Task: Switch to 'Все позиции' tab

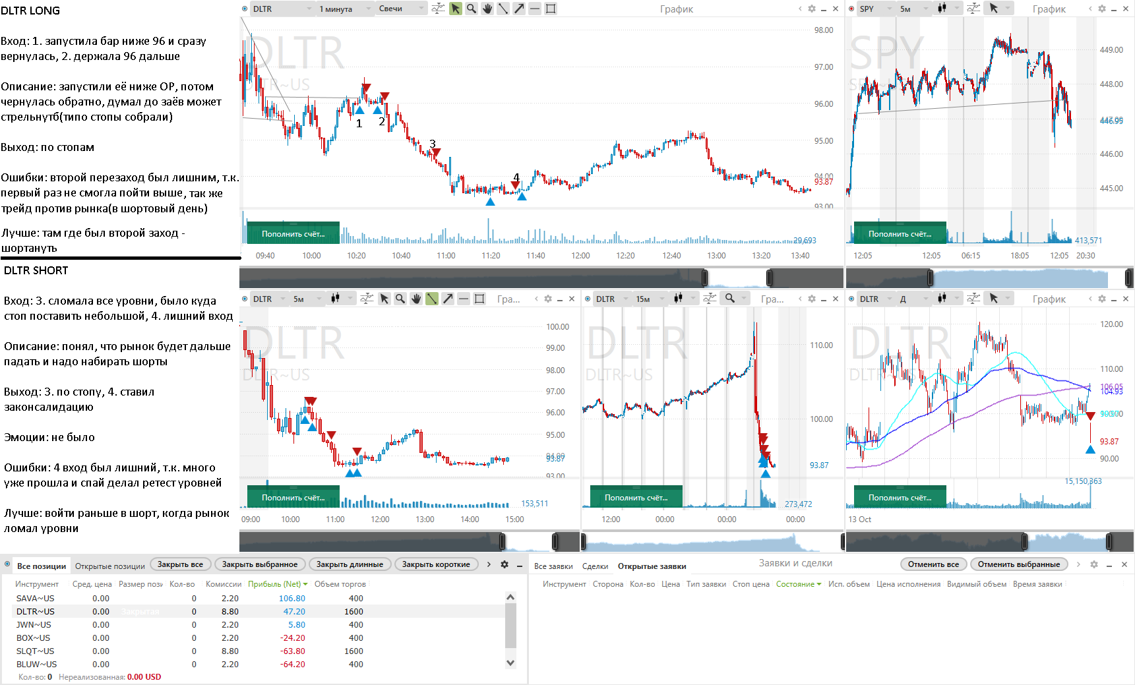Action: click(42, 566)
